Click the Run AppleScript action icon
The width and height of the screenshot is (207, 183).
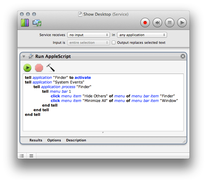click(31, 56)
